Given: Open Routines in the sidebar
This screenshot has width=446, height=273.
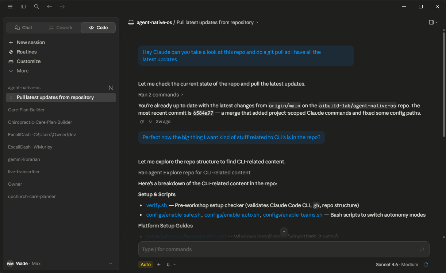Looking at the screenshot, I should tap(22, 52).
